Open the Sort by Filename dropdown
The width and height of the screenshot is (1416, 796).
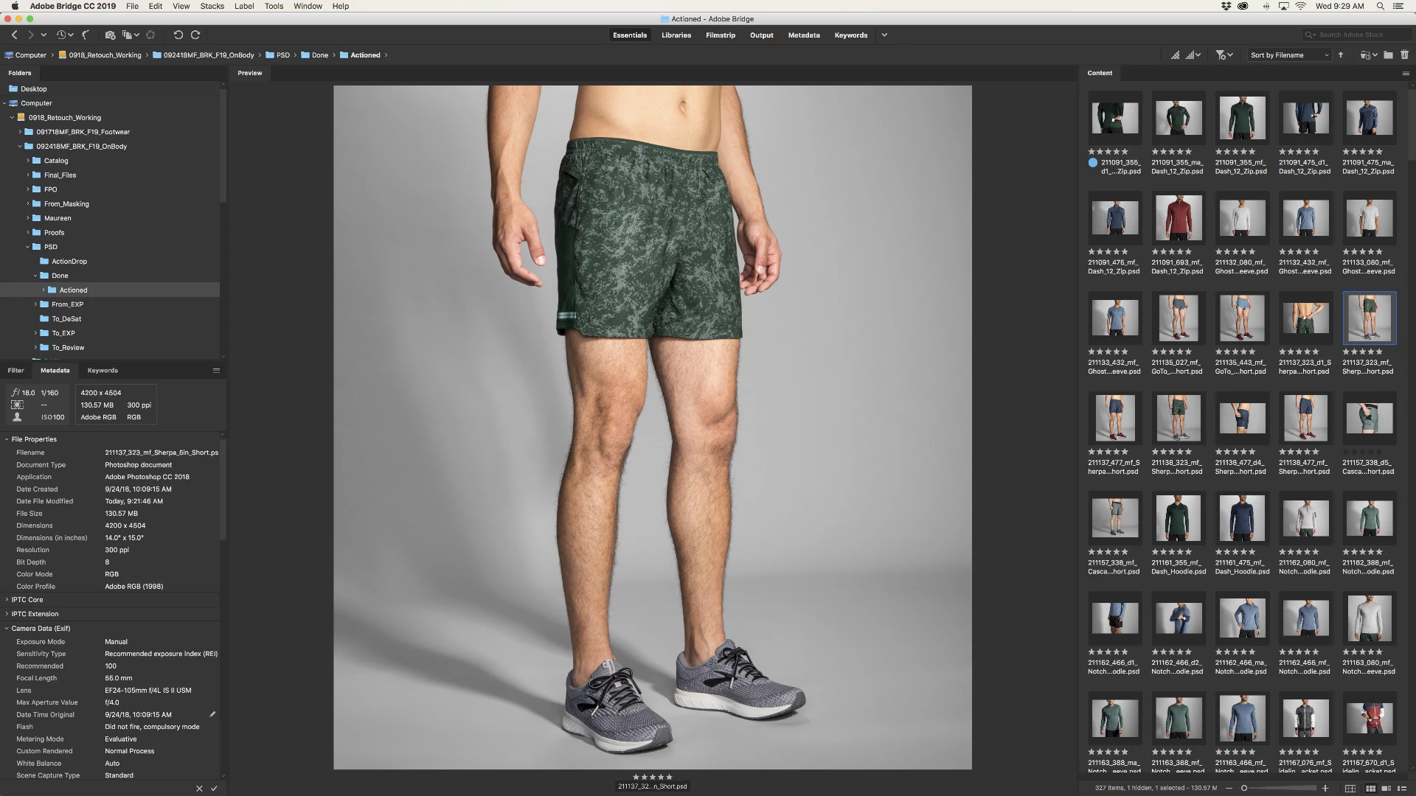pos(1289,55)
